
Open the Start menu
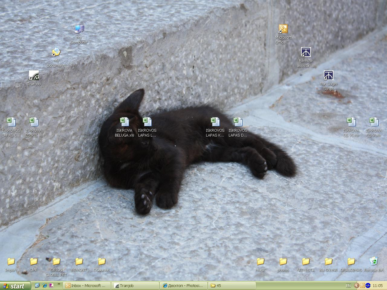coord(15,286)
